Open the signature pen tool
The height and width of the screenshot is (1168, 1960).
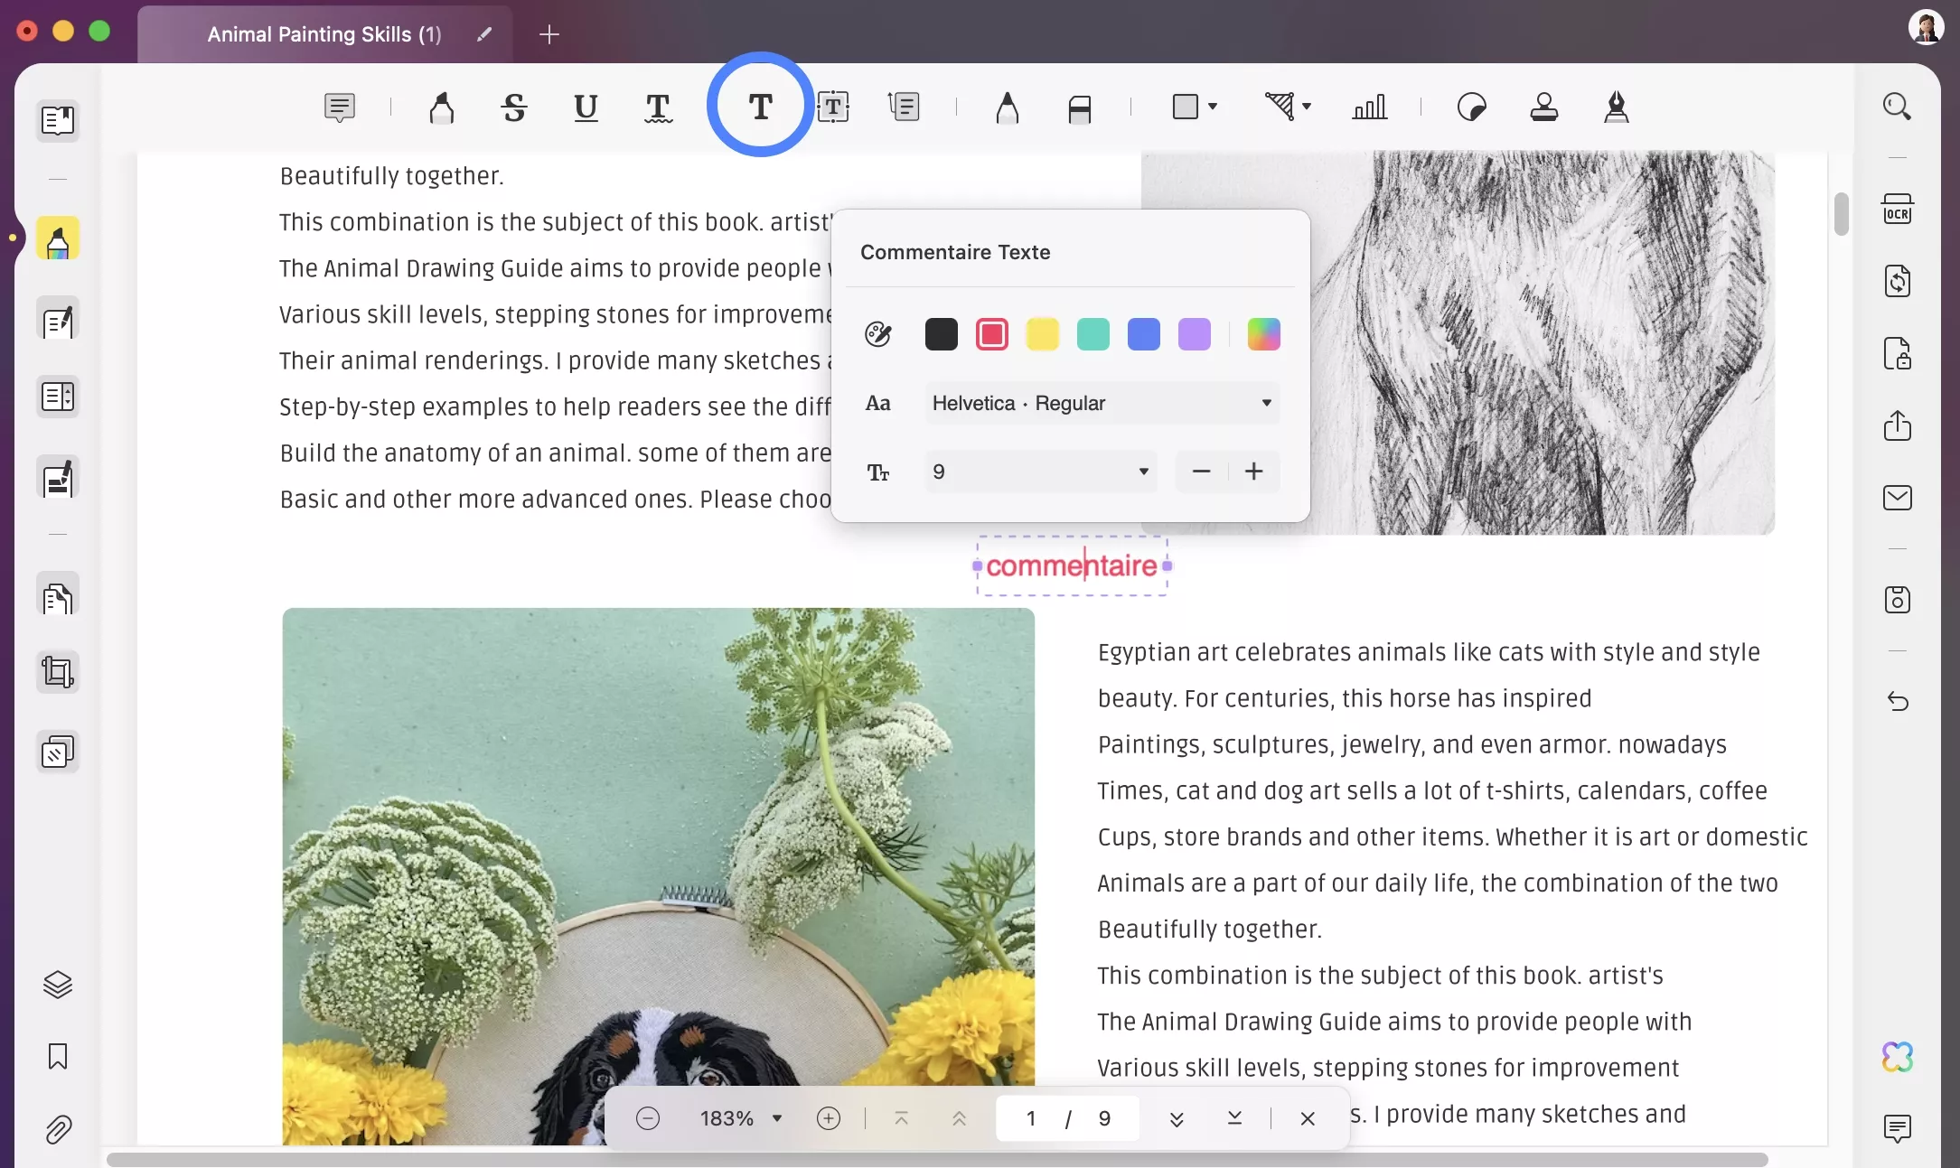(1617, 107)
